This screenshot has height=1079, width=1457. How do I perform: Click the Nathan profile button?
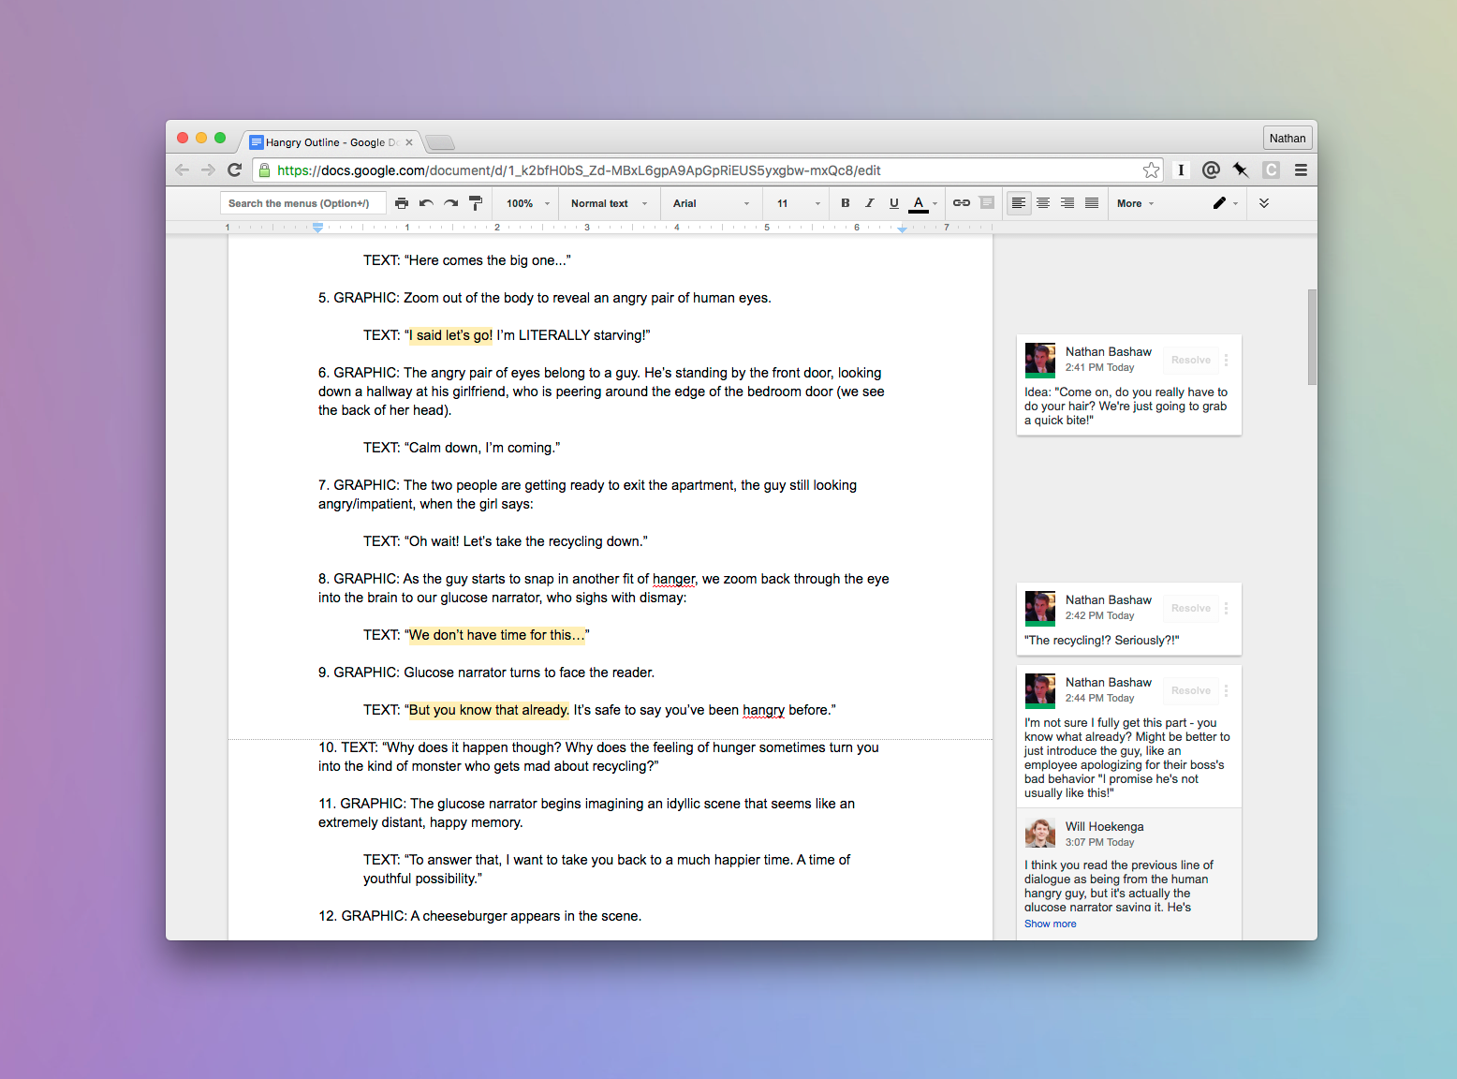tap(1288, 139)
